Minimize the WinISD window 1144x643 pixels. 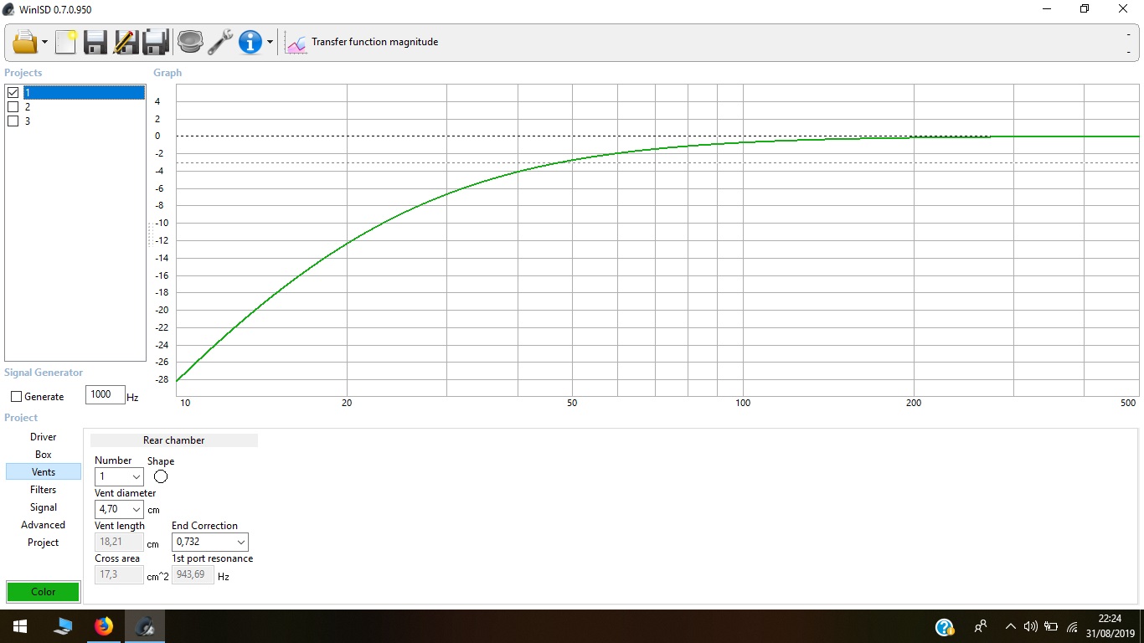tap(1047, 9)
